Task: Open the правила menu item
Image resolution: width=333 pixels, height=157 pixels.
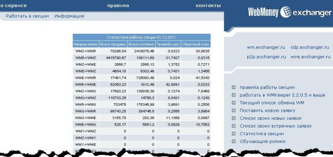Action: (x=118, y=6)
